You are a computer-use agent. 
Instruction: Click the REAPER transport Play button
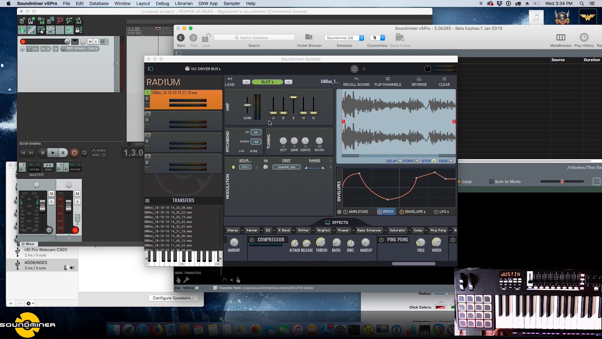[x=53, y=153]
